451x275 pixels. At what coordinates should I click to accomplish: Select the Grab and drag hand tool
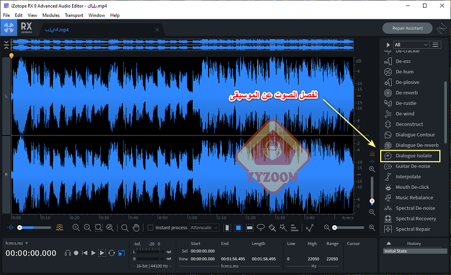pos(136,228)
